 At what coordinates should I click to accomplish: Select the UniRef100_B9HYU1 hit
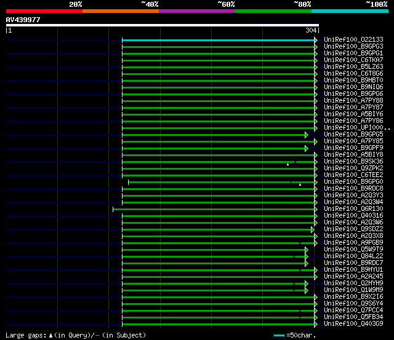tap(353, 270)
